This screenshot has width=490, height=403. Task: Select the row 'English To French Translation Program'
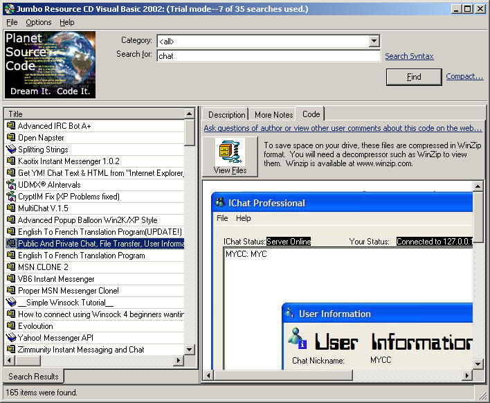pos(94,255)
